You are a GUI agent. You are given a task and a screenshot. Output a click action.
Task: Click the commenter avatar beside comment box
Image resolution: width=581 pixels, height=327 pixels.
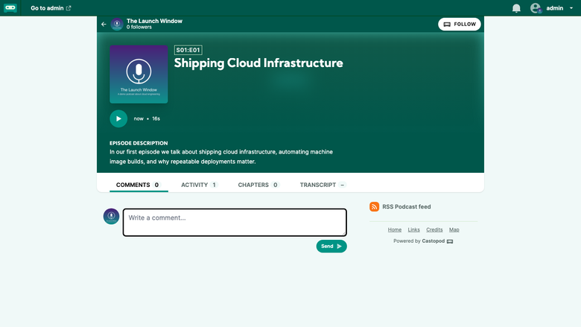point(111,216)
